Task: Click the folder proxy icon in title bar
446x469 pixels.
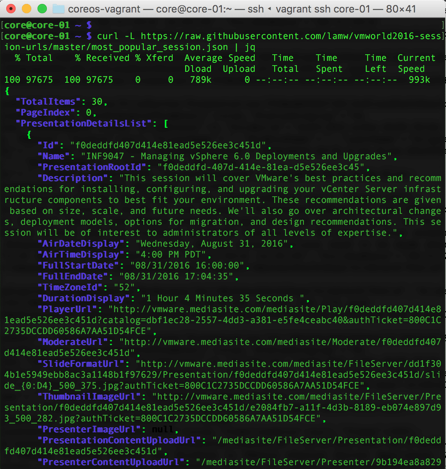Action: pos(59,9)
